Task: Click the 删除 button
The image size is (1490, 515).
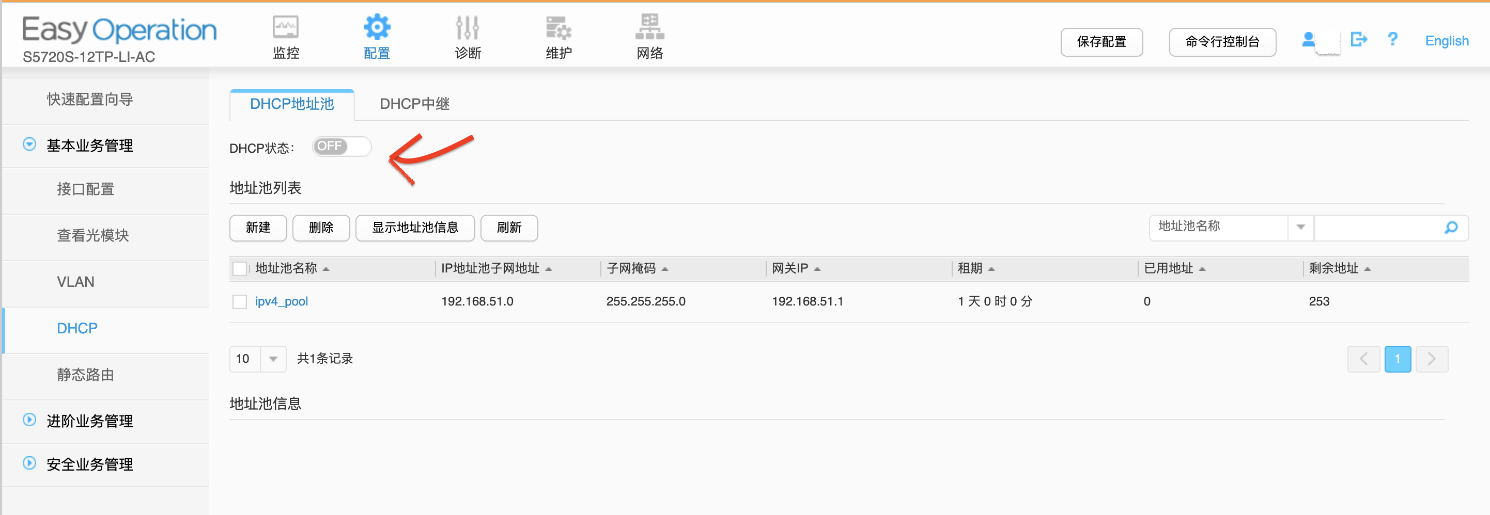Action: 321,228
